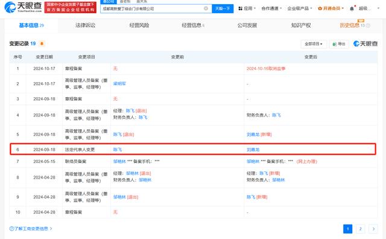Click the orange alert bell beside 变更记录
The height and width of the screenshot is (239, 386).
point(42,43)
